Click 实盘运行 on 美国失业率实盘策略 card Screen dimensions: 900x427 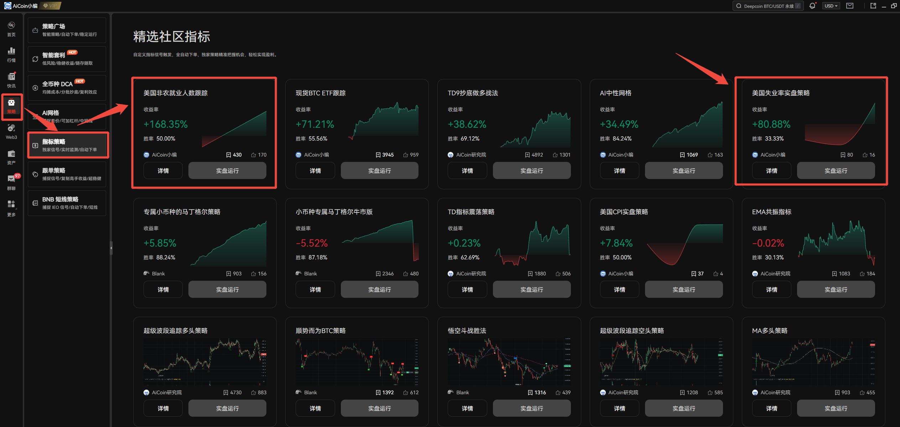836,171
